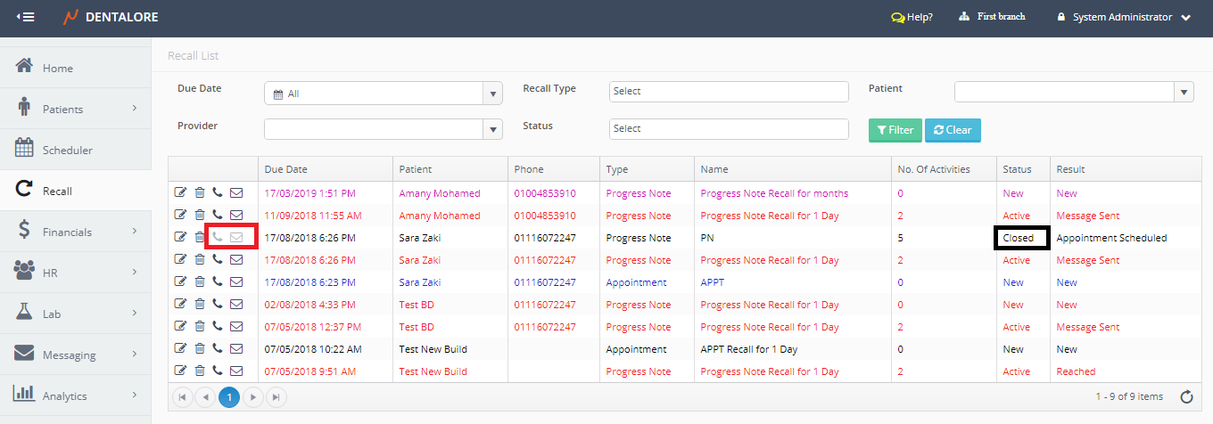
Task: Click the Clear button
Action: tap(953, 130)
